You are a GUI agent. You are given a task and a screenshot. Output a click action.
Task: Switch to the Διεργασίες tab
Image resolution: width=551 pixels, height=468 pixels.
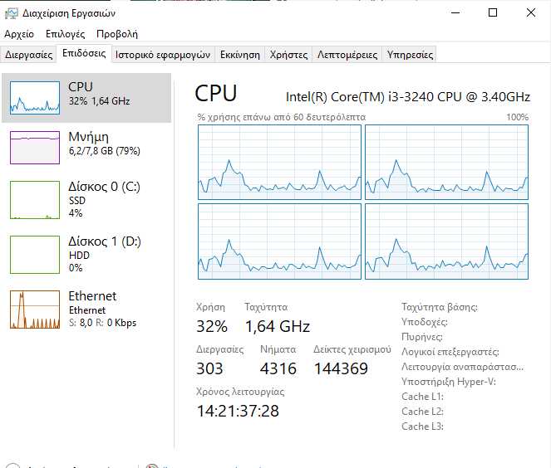(x=29, y=55)
